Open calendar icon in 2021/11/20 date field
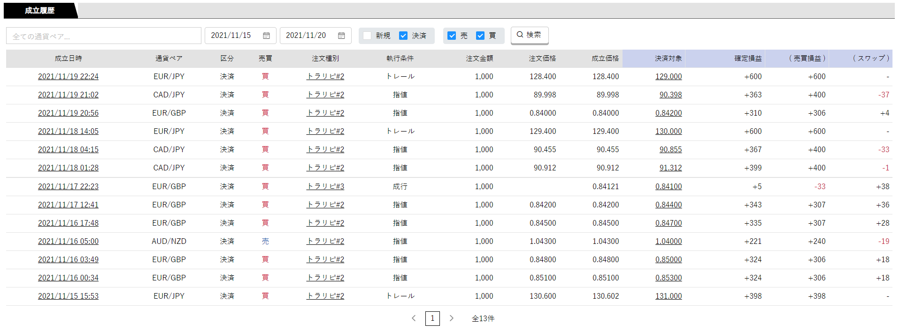This screenshot has height=331, width=900. tap(341, 36)
